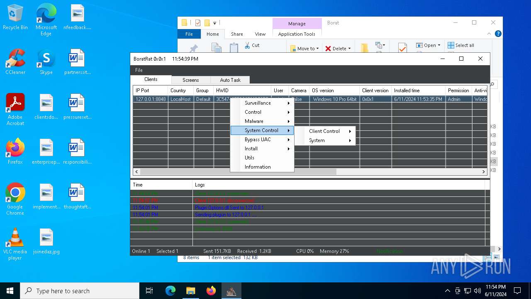Sort by Installed time column header
Image resolution: width=531 pixels, height=299 pixels.
[x=419, y=91]
